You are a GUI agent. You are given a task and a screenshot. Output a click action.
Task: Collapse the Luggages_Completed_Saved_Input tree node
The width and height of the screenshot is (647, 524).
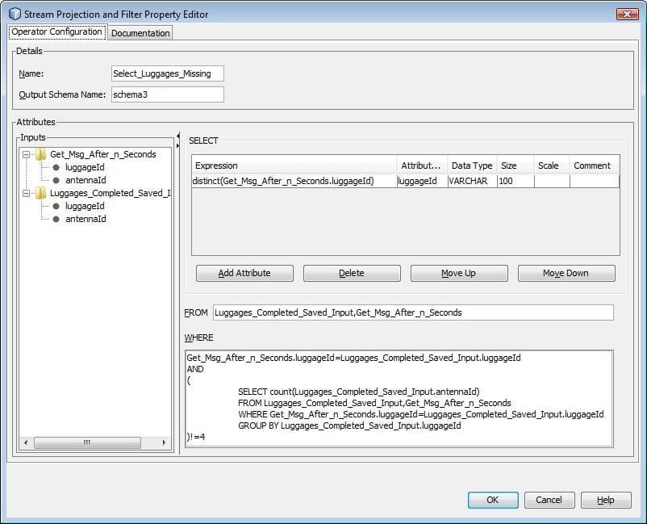(x=27, y=193)
